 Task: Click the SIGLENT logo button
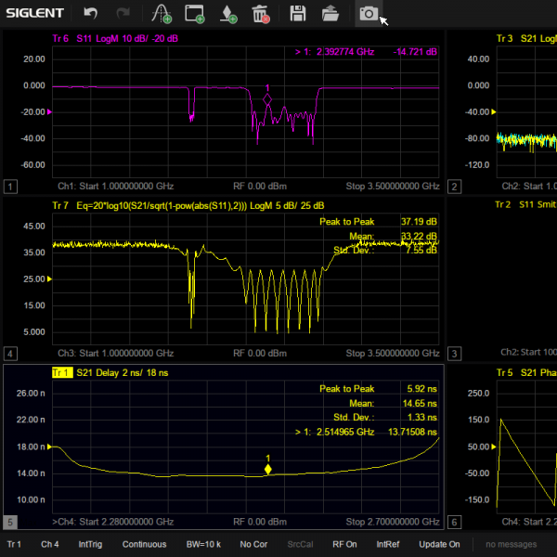point(32,13)
